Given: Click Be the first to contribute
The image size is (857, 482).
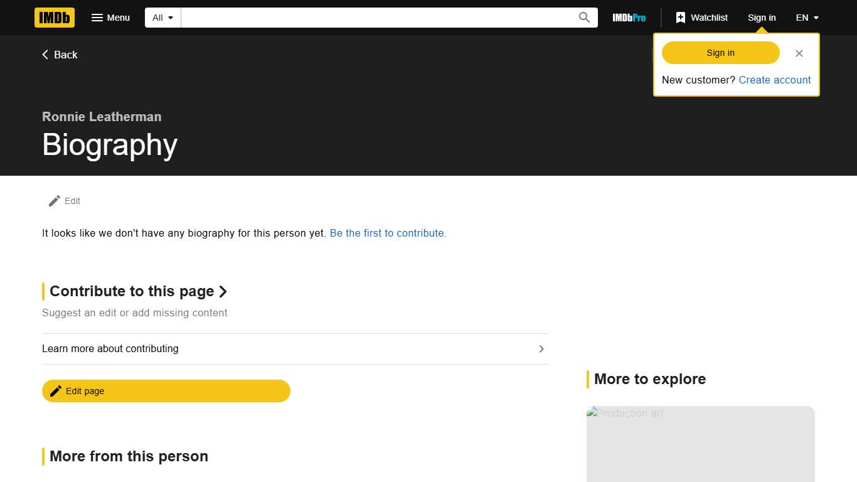Looking at the screenshot, I should (x=388, y=233).
